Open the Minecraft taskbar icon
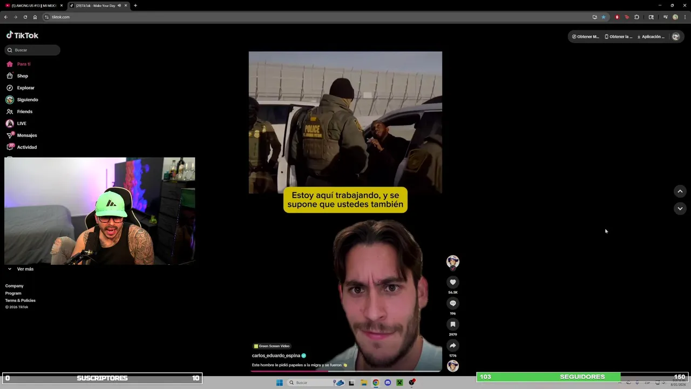 [x=399, y=383]
